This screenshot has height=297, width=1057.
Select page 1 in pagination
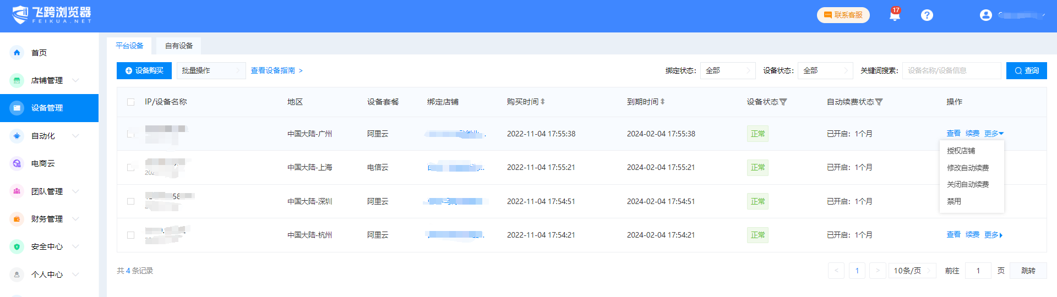click(857, 271)
